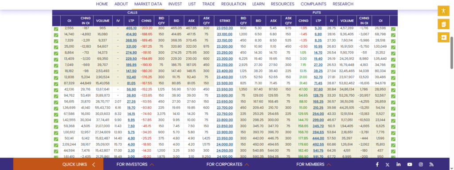Open puts chart icon in 23,300.00 strike row
Viewport: 454px width, 170px height.
pos(393,59)
